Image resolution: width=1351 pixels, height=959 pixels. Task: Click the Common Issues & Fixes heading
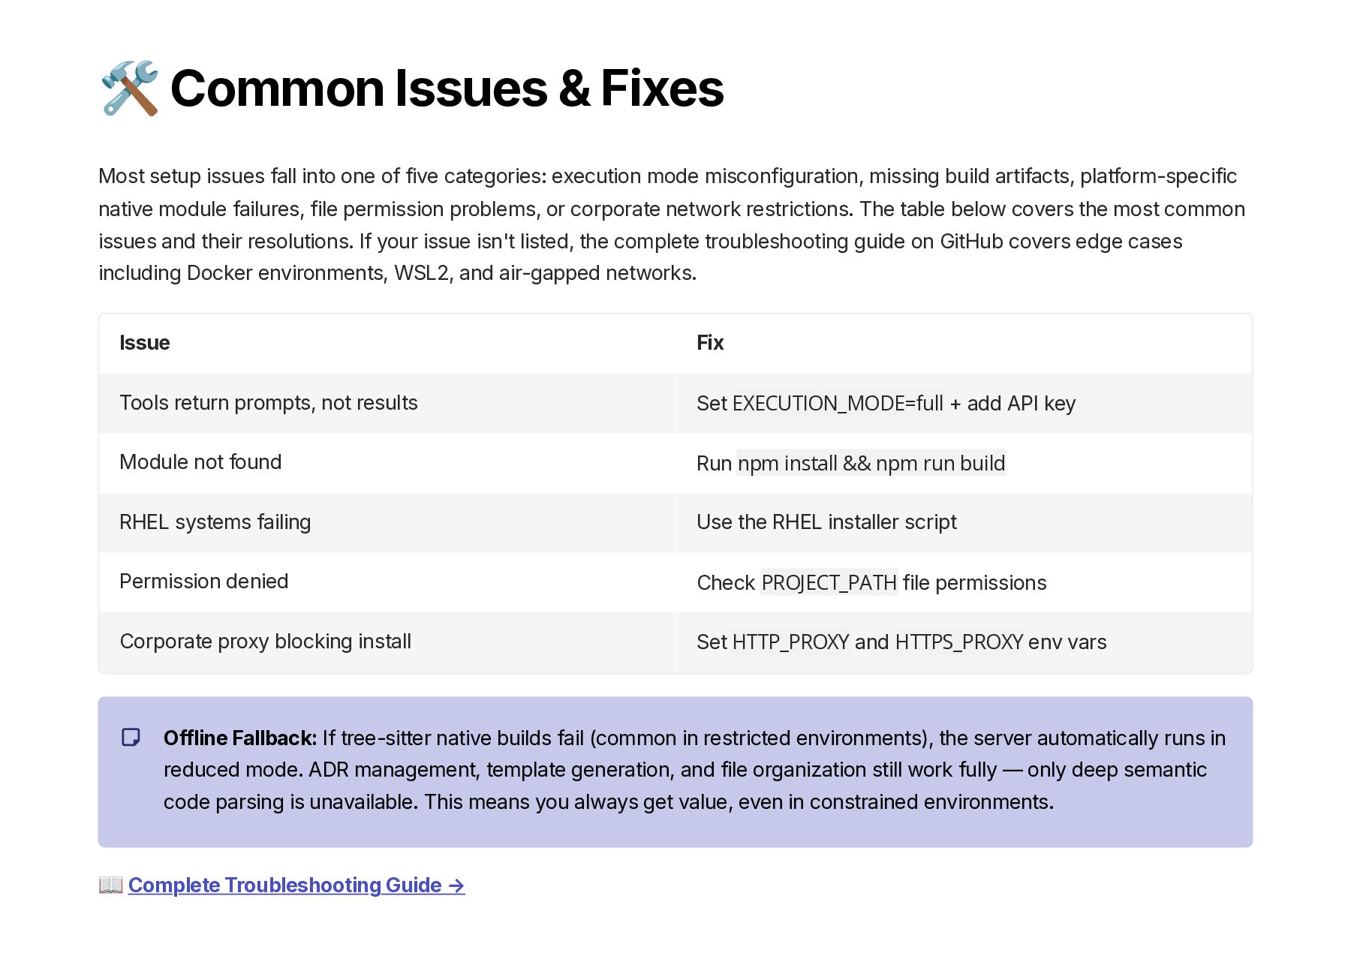[x=447, y=89]
